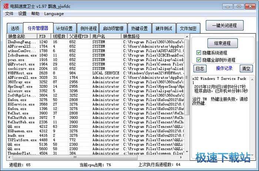Select the 热键设置 tab

(x=139, y=28)
